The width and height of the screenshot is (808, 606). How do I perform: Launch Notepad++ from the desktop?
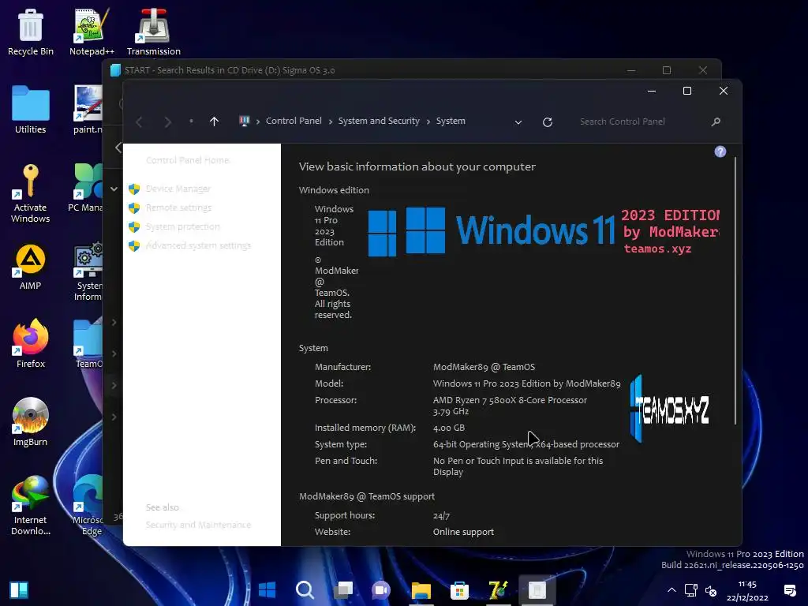click(x=92, y=32)
